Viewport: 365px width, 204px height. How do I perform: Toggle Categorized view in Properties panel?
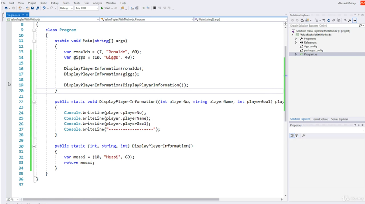tap(292, 136)
